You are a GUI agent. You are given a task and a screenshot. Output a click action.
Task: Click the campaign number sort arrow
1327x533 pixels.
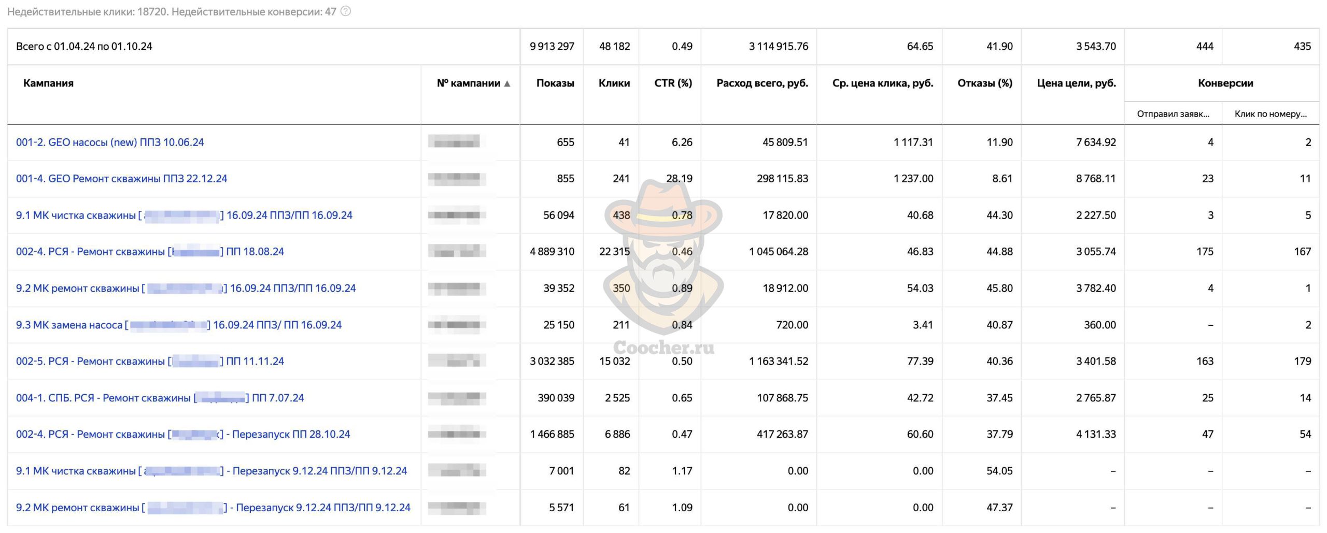tap(507, 83)
